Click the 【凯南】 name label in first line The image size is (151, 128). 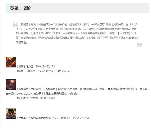pos(21,66)
